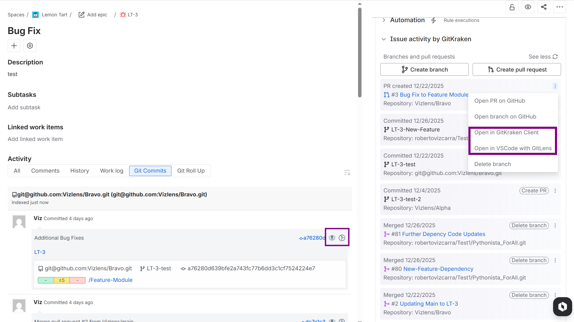The height and width of the screenshot is (322, 574).
Task: Toggle activity sort order icon
Action: tap(347, 173)
